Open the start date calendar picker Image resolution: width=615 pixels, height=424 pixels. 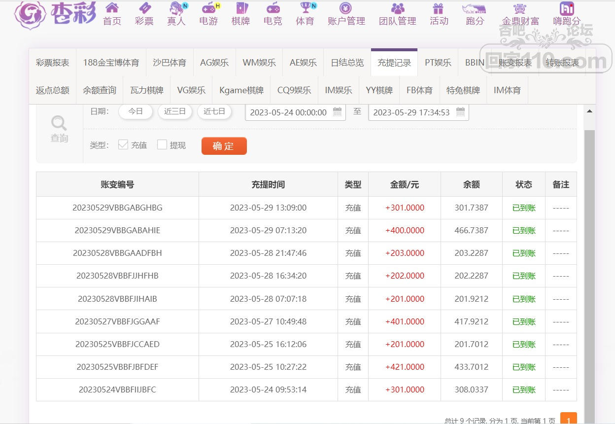tap(337, 112)
